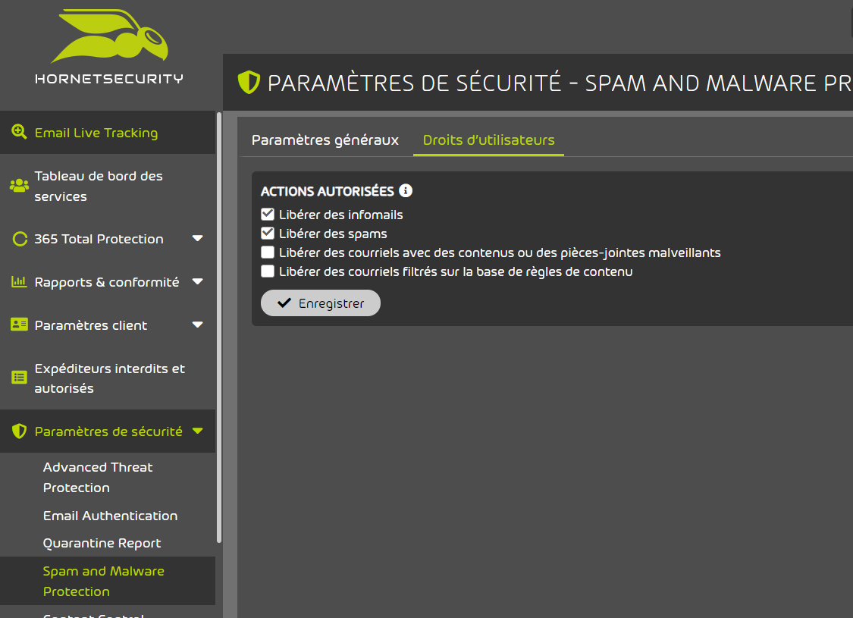Click the Paramètres de sécurité shield icon
This screenshot has width=853, height=618.
coord(19,431)
